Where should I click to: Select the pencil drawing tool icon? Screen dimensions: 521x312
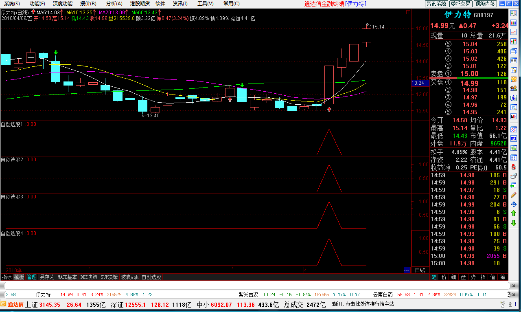coord(514,195)
